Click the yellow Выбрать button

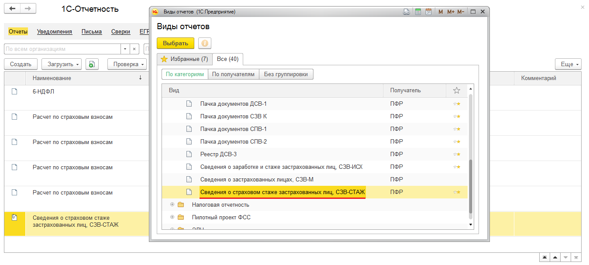[x=176, y=43]
